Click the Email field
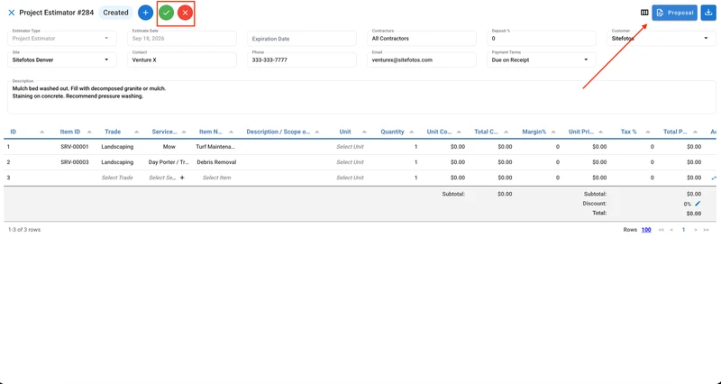 click(x=422, y=59)
